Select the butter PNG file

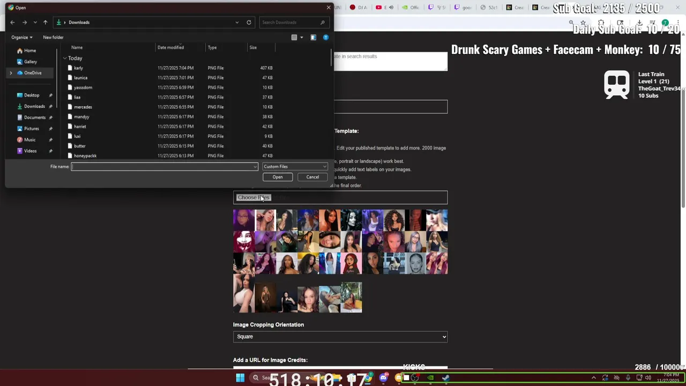(170, 146)
